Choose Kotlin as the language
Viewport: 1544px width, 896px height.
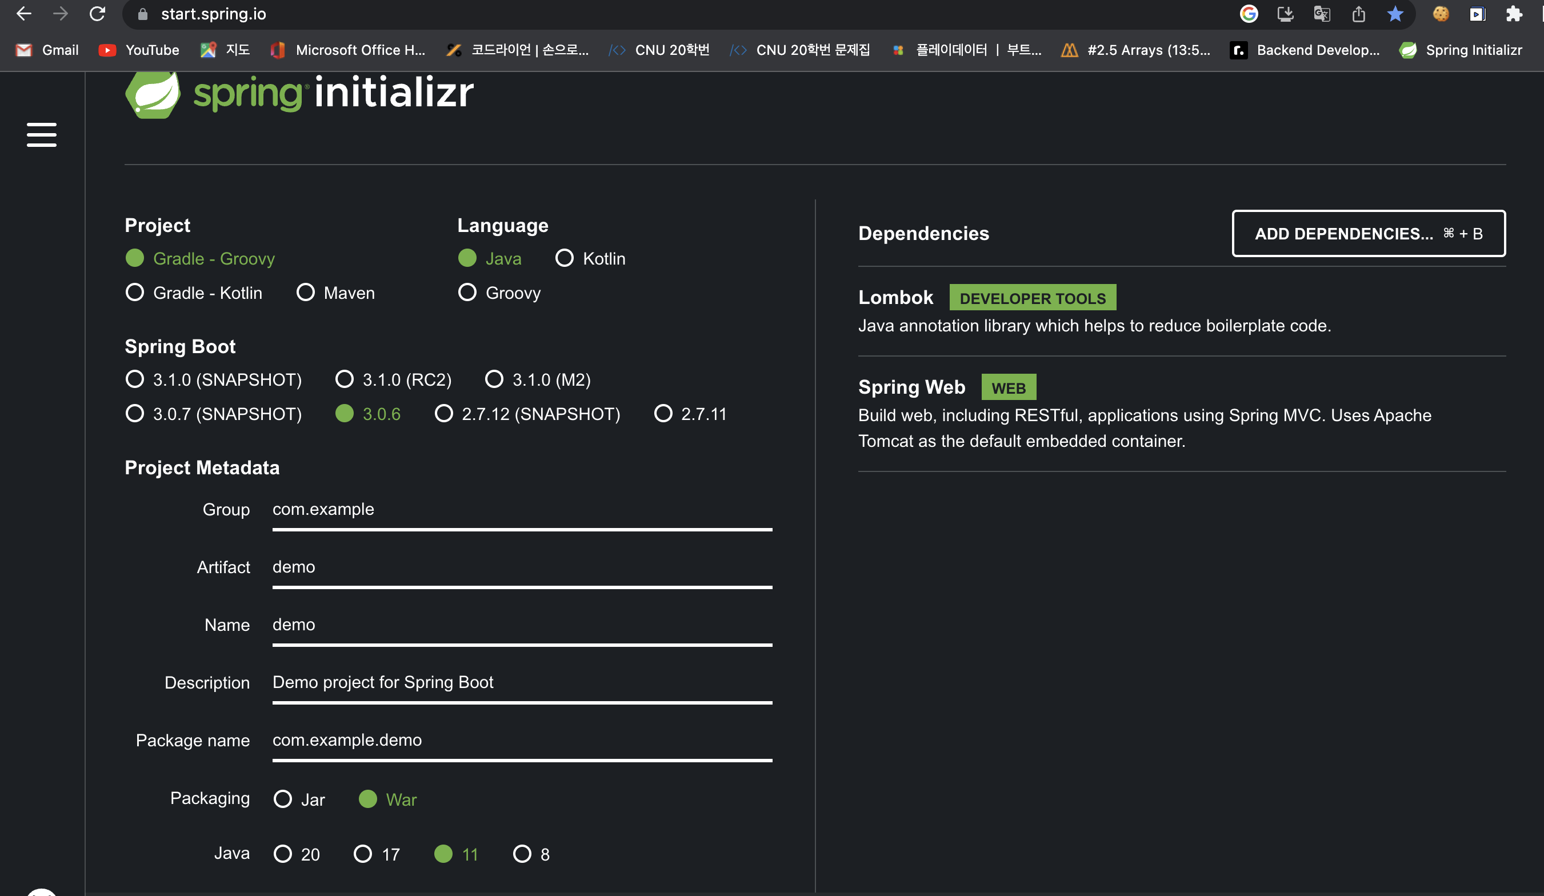point(565,258)
